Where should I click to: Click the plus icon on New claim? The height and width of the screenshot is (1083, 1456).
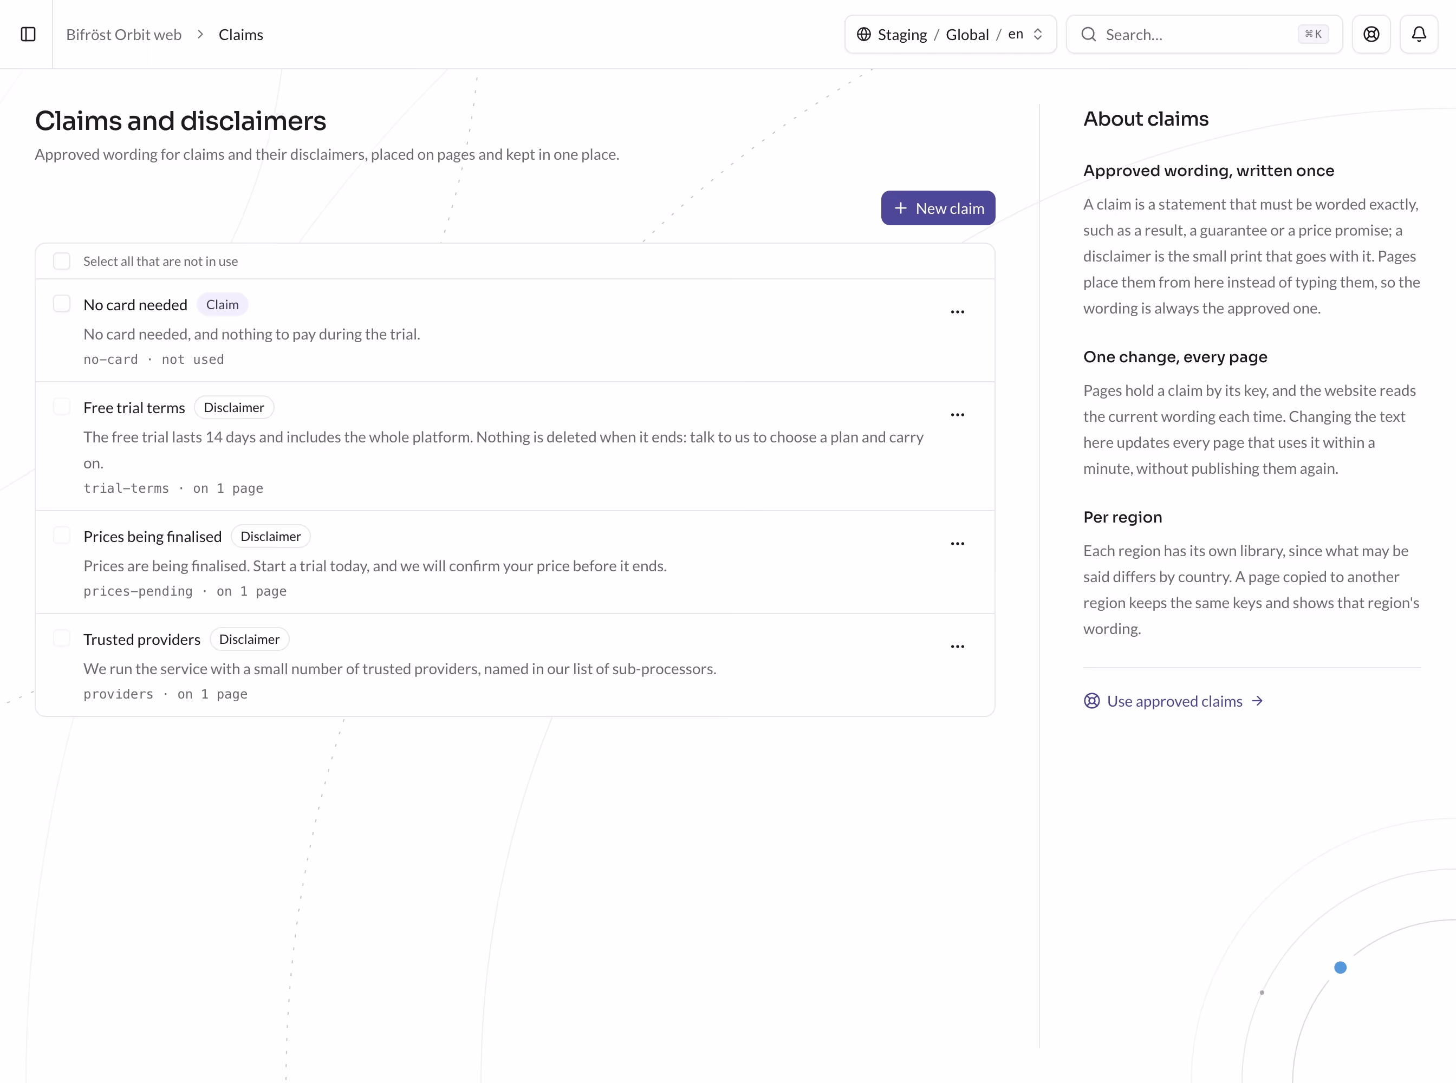coord(900,208)
